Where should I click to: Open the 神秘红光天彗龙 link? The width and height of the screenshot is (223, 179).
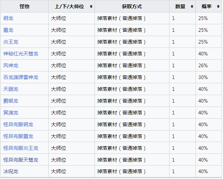(x=21, y=54)
